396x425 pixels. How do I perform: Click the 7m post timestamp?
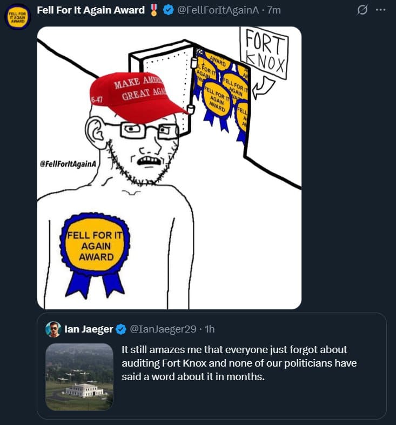click(274, 10)
